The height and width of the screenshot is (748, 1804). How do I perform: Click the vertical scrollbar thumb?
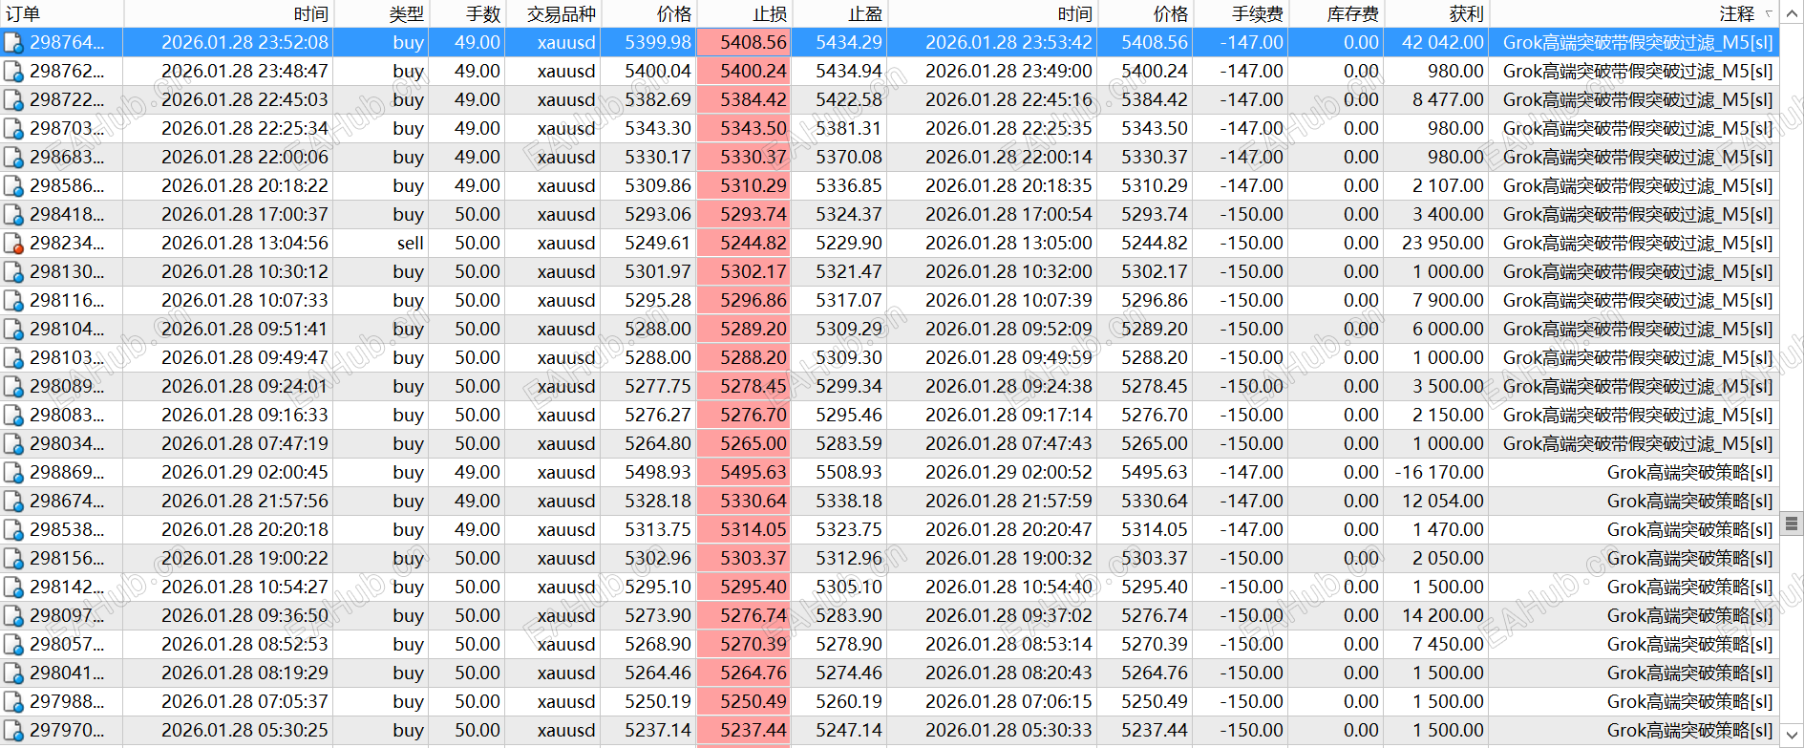(1792, 523)
